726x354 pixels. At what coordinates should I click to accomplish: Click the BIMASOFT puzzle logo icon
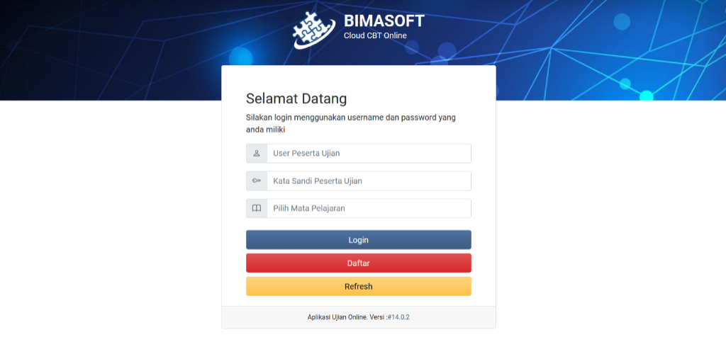[314, 30]
